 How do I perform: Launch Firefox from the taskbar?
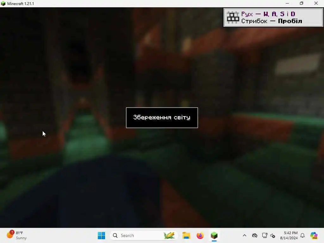200,235
